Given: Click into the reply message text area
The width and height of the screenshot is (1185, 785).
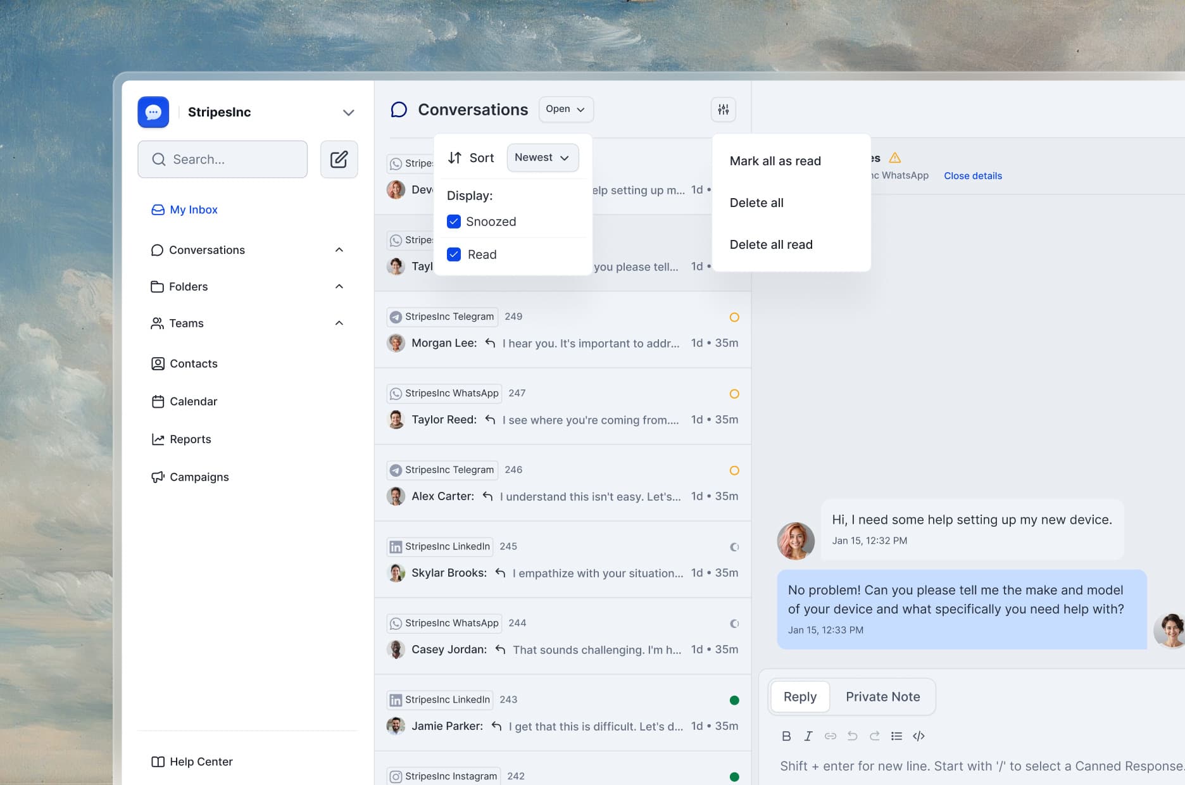Looking at the screenshot, I should click(x=981, y=766).
